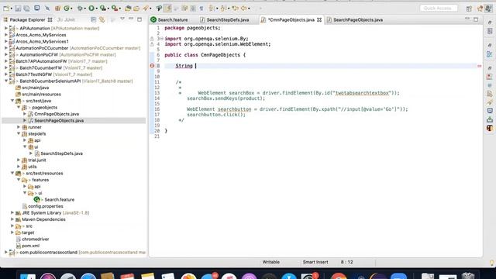
Task: Click the Open Perspective icon
Action: 469,9
